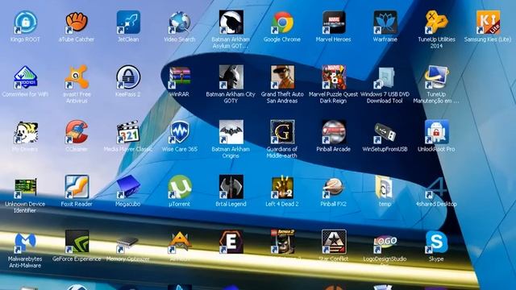The height and width of the screenshot is (290, 516).
Task: Open the Kingo ROOT shortcut
Action: coord(25,23)
